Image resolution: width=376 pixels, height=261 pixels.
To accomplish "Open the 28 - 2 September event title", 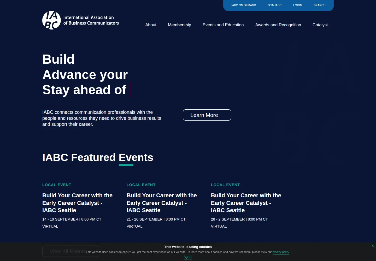I will (246, 203).
